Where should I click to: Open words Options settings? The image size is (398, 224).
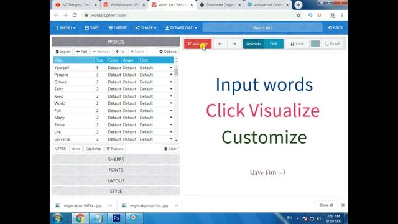coord(168,52)
